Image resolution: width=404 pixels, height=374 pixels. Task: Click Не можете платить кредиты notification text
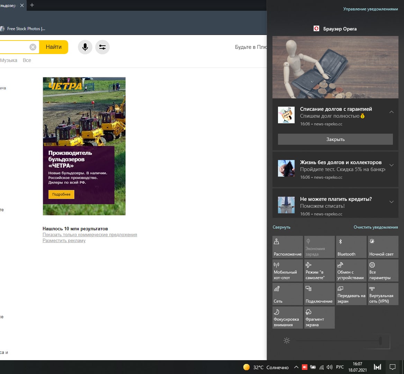(336, 199)
